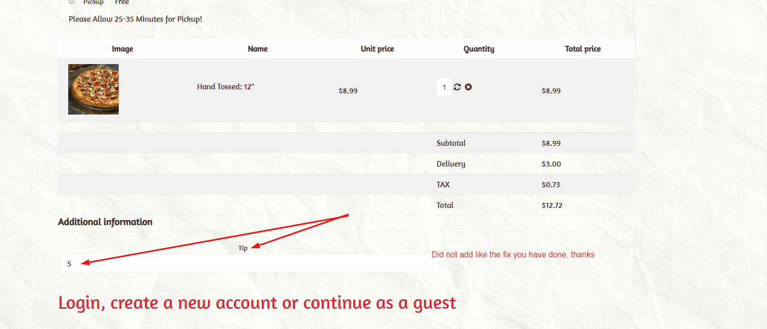Remove the Hand Tossed pizza from cart
Screen dimensions: 767x329
click(x=468, y=87)
